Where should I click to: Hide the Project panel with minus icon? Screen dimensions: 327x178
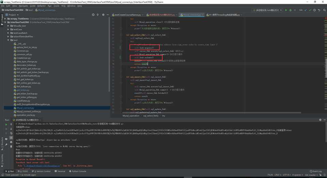(x=108, y=15)
